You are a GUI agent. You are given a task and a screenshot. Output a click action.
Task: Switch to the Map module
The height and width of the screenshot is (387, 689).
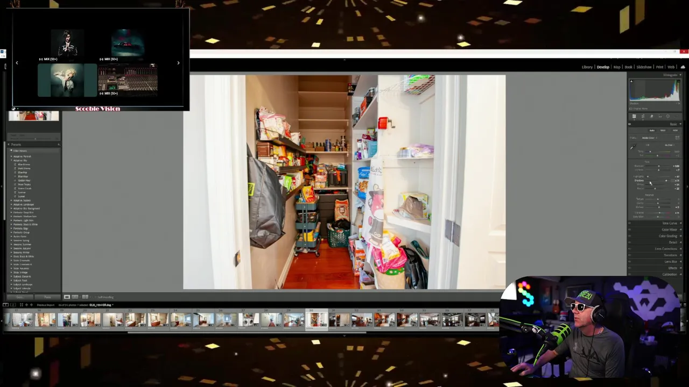tap(617, 67)
